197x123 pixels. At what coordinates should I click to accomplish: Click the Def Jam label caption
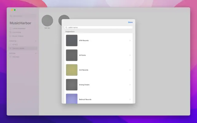[x=47, y=28]
